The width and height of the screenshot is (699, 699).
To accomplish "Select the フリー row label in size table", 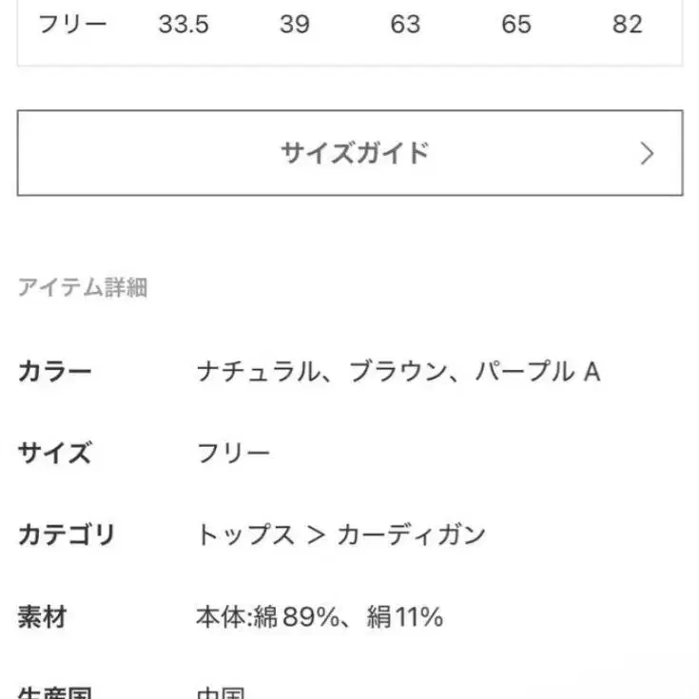I will tap(72, 25).
